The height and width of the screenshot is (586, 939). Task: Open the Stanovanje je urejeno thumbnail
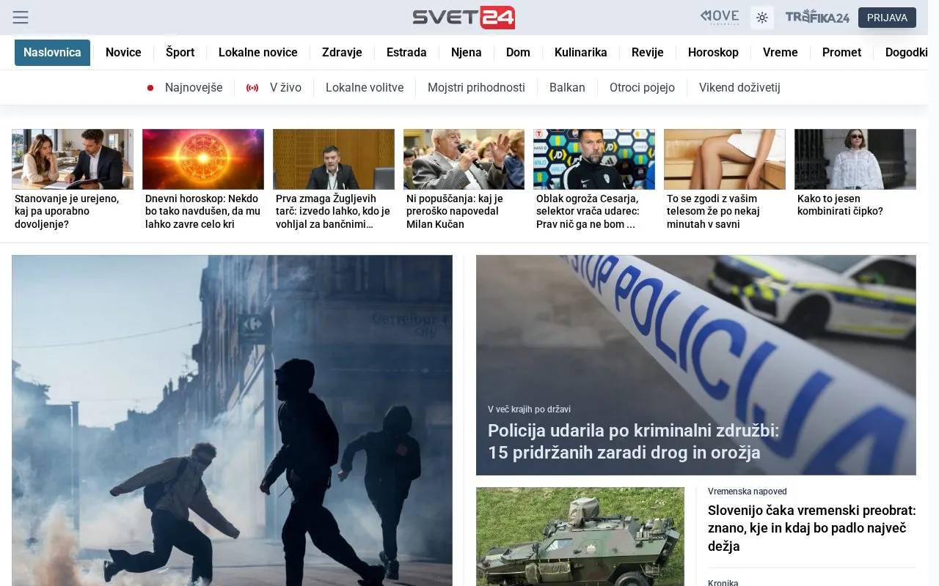73,159
